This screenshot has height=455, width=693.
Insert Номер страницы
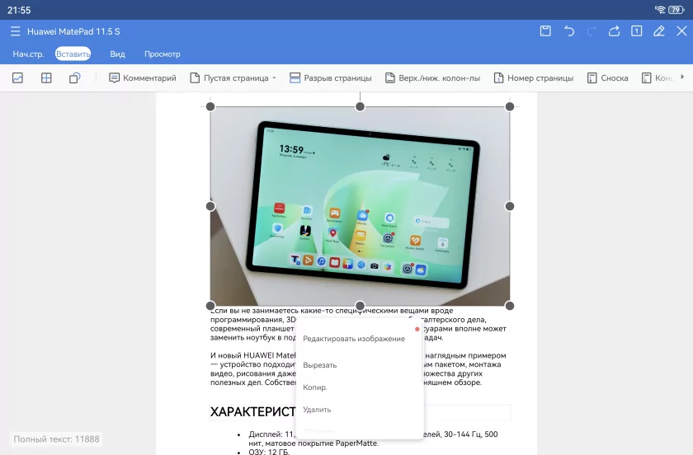534,77
